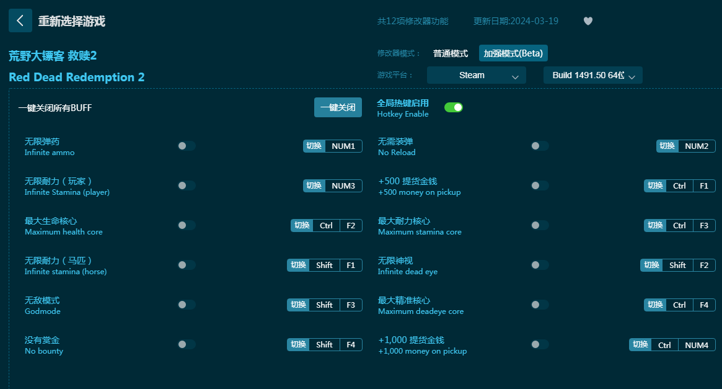
Task: Enable Infinite stamina (horse) toggle
Action: coord(187,265)
